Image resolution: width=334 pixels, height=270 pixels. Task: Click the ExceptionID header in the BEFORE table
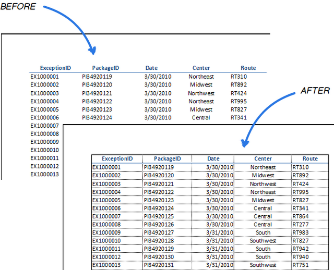pyautogui.click(x=55, y=68)
